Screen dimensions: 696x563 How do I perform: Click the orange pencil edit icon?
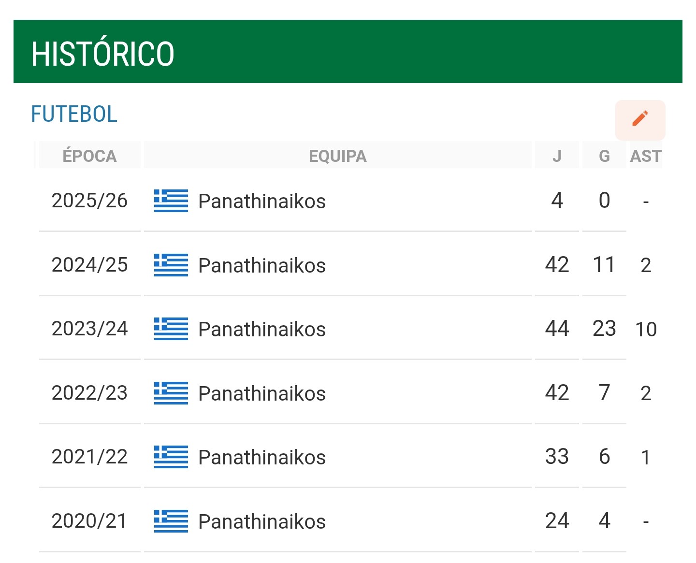pos(640,119)
